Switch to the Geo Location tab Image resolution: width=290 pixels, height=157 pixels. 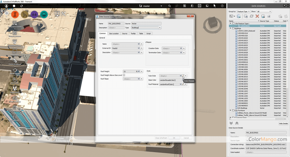point(114,33)
